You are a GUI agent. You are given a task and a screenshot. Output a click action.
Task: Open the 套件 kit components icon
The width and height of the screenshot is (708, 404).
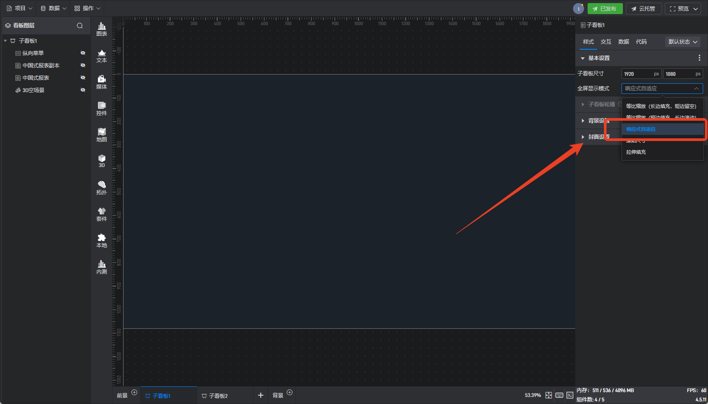(101, 214)
